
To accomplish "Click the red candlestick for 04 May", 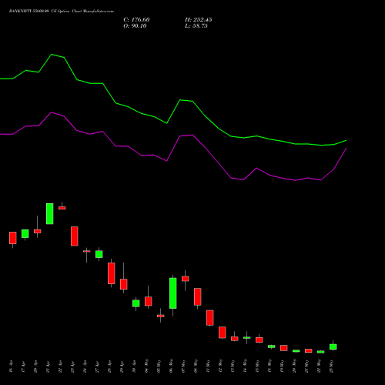I will (149, 301).
